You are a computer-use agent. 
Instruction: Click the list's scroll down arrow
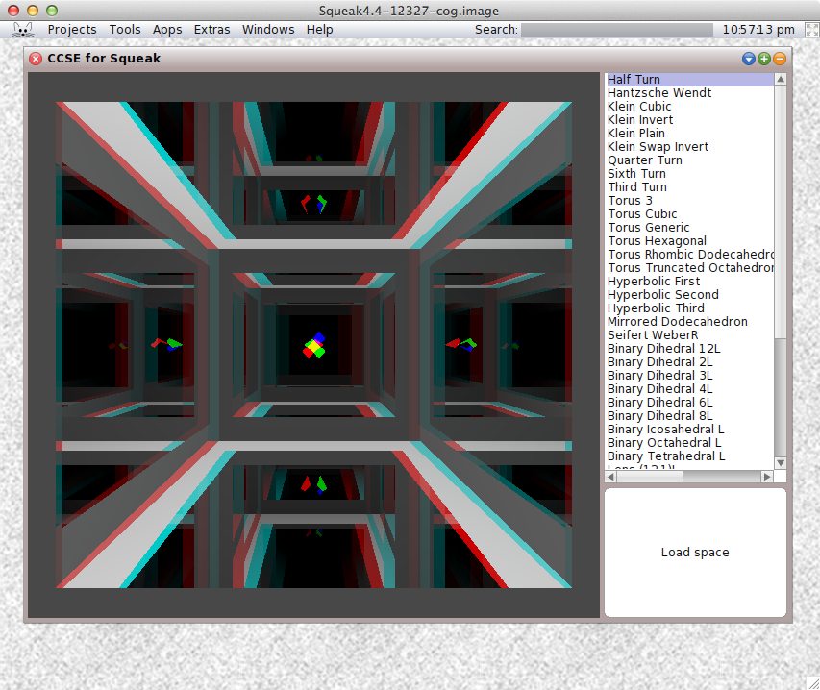781,463
